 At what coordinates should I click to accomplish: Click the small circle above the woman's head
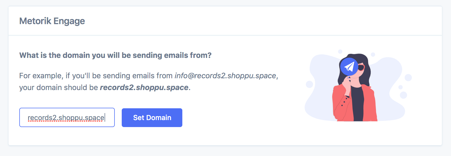tap(340, 51)
